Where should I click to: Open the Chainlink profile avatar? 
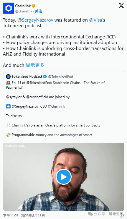[9, 8]
